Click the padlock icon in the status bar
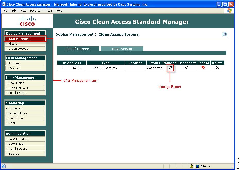 (x=192, y=166)
